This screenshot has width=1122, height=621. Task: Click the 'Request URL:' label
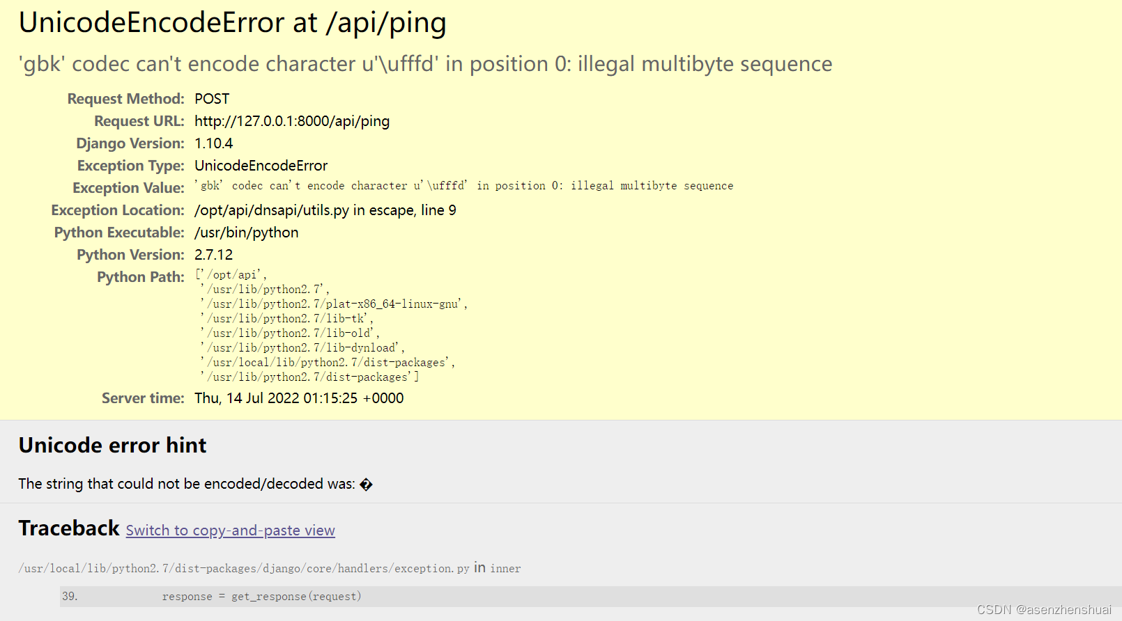[x=139, y=121]
